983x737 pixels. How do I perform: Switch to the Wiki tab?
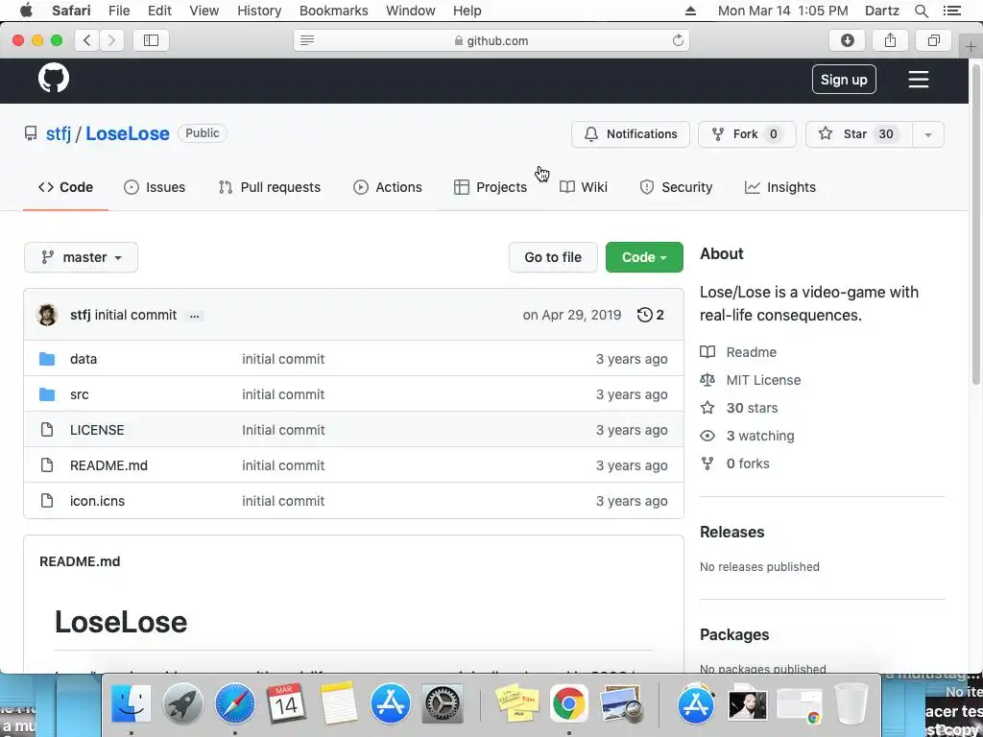[583, 187]
